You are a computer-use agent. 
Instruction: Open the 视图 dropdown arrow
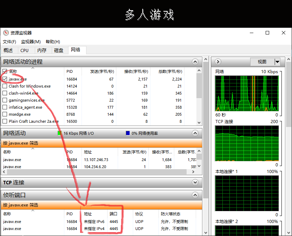[277, 62]
